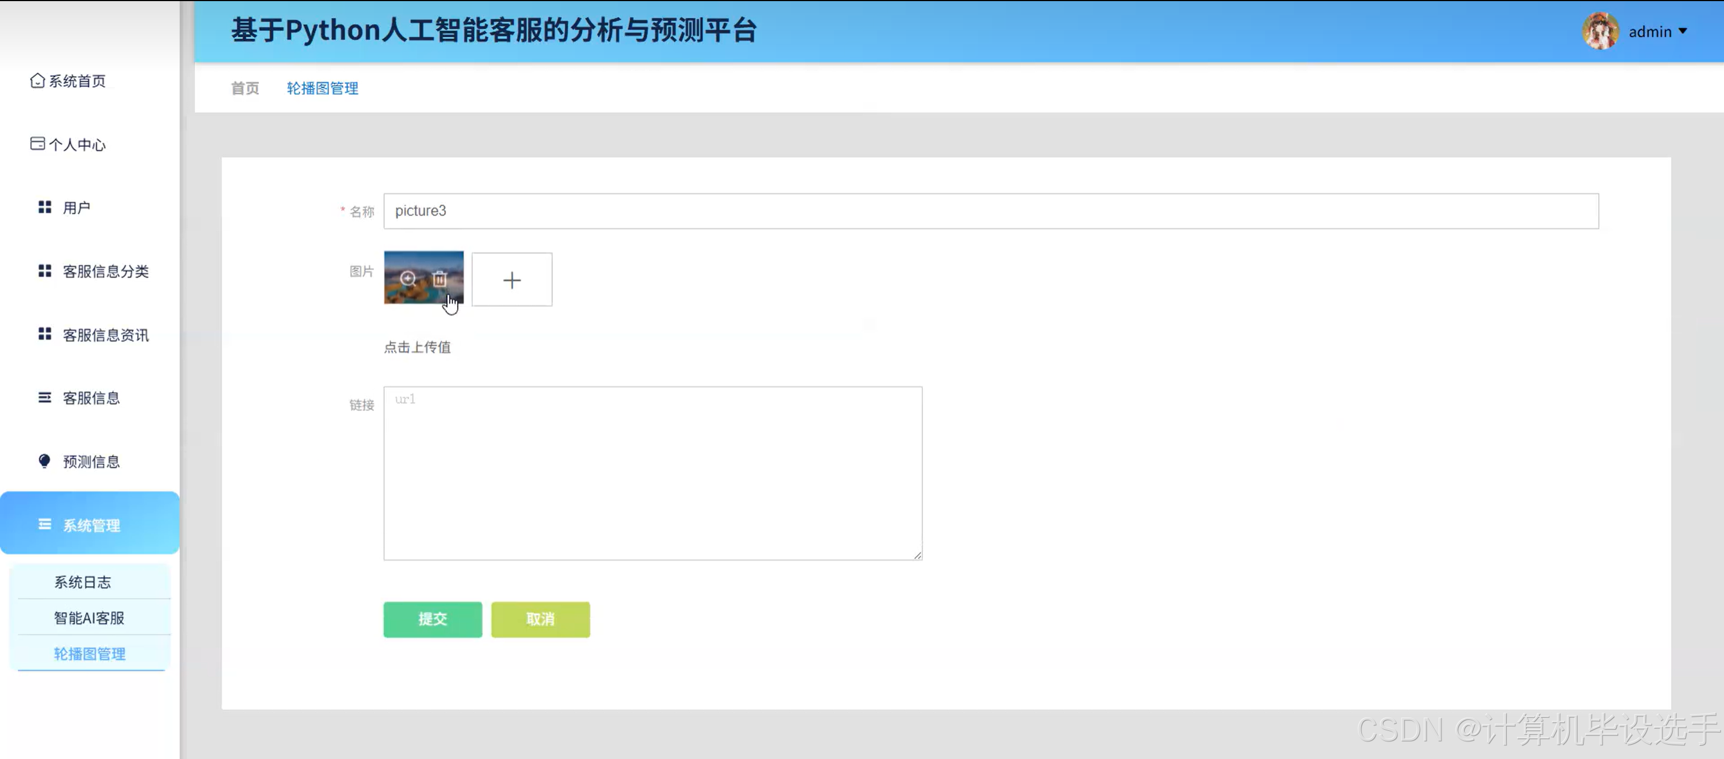The width and height of the screenshot is (1724, 759).
Task: Click the grid icon beside 客服信息资讯
Action: coord(45,334)
